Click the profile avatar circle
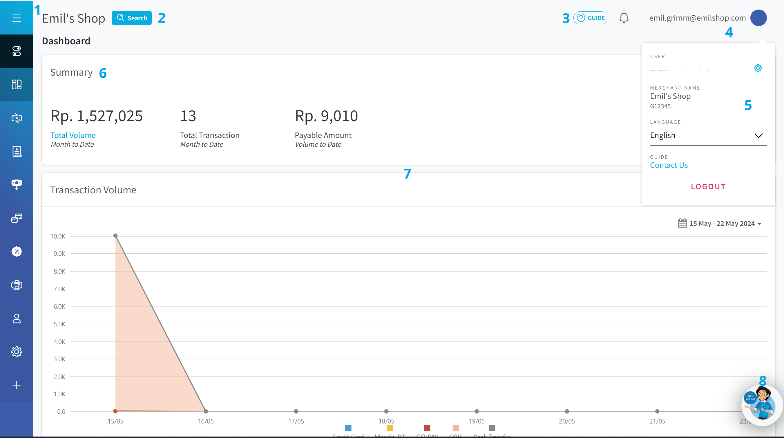Viewport: 784px width, 438px height. click(758, 18)
